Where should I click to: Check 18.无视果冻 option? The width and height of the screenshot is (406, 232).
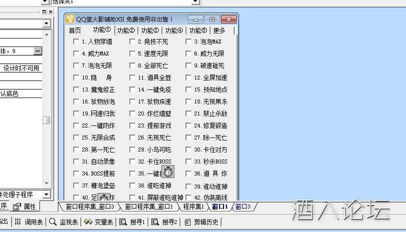click(x=188, y=101)
